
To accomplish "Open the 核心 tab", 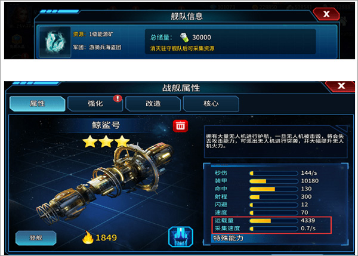I will 211,104.
